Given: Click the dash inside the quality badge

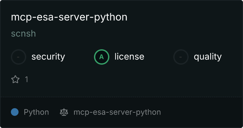Looking at the screenshot, I should (x=181, y=57).
